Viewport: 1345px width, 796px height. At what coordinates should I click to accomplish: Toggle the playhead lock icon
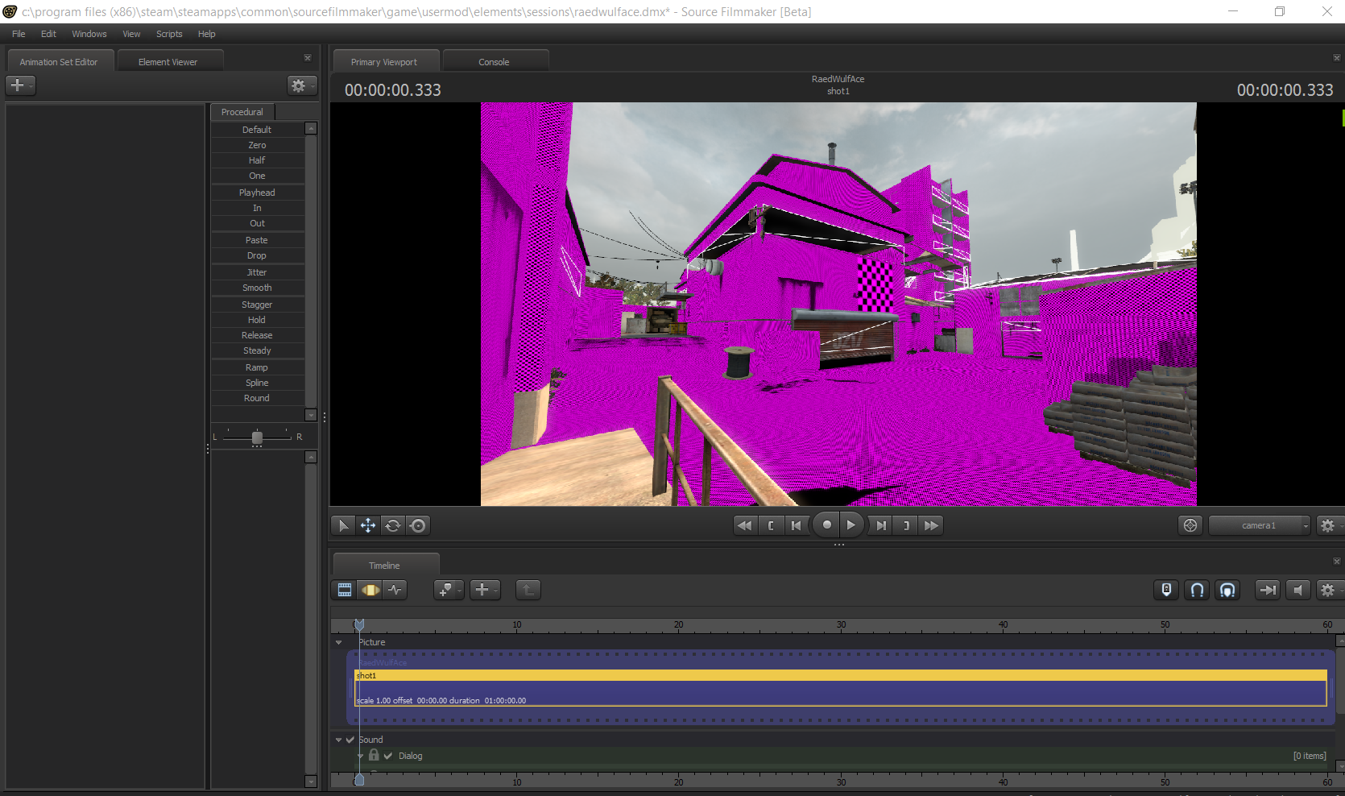(1165, 590)
